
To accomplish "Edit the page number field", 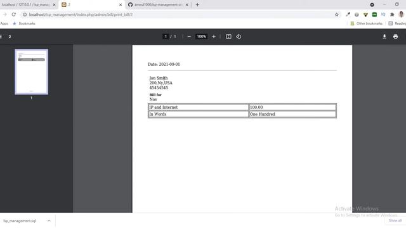I will point(166,37).
